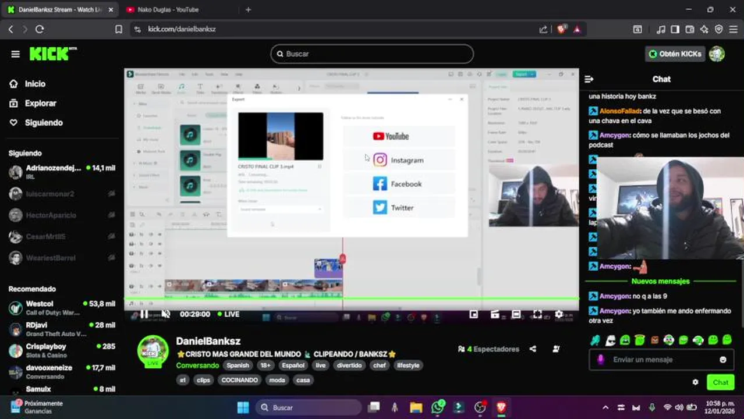This screenshot has width=744, height=419.
Task: Switch to Nako Duglas YouTube tab
Action: pyautogui.click(x=168, y=9)
